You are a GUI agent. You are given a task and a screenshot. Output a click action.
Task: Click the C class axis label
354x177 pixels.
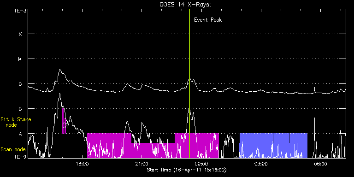(x=20, y=84)
